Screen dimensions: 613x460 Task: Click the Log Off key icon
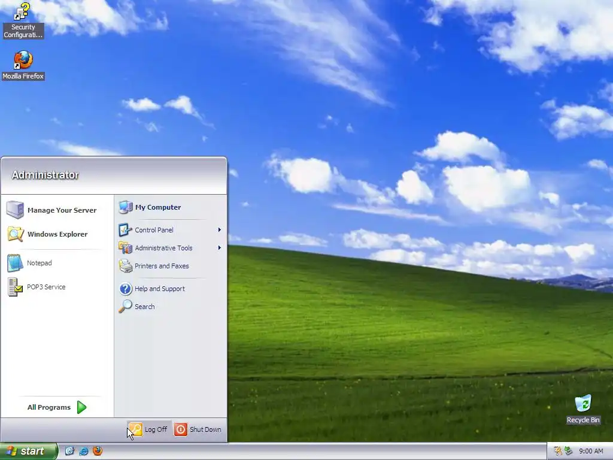pos(135,429)
